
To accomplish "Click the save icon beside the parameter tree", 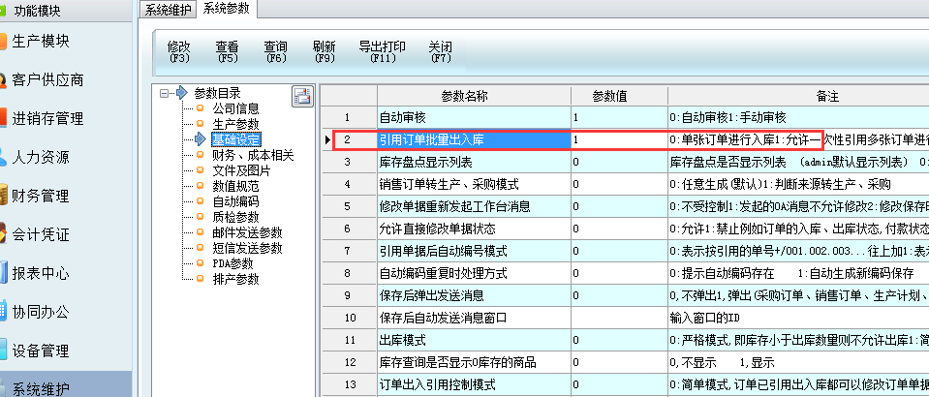I will tap(301, 95).
